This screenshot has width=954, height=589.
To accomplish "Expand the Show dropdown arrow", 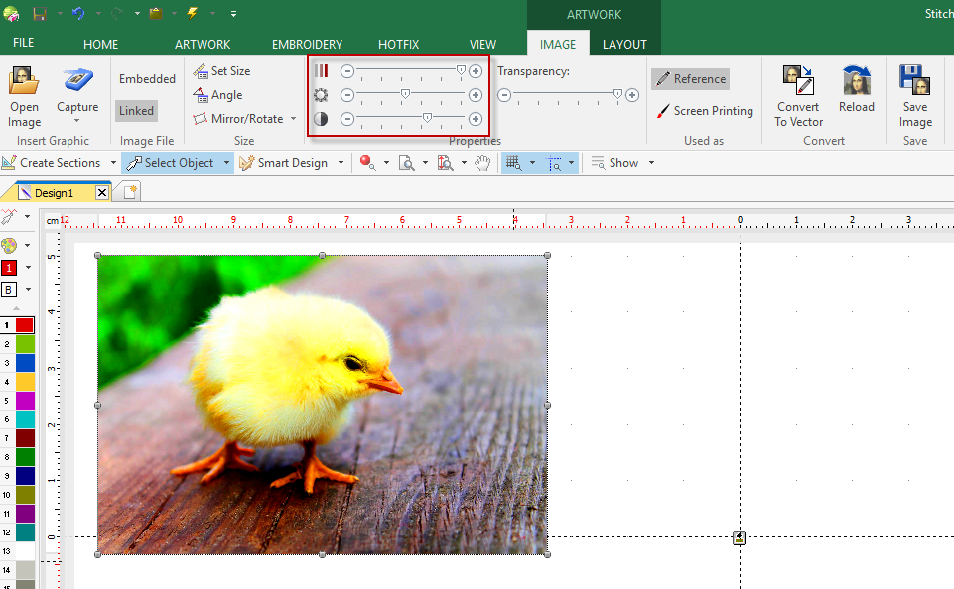I will click(x=651, y=163).
